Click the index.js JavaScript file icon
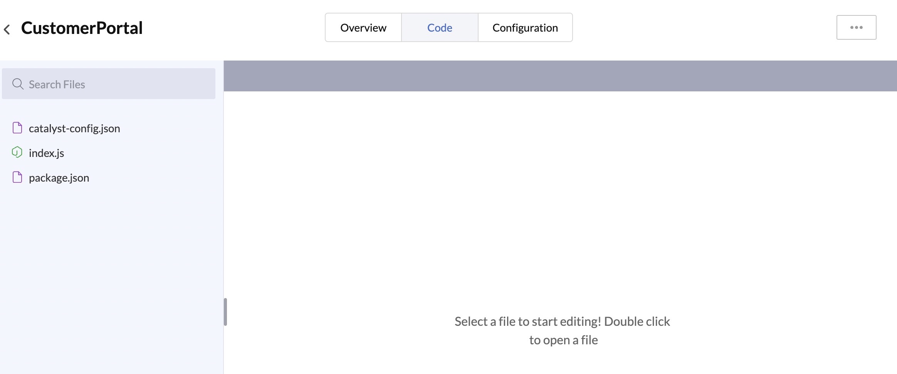The width and height of the screenshot is (897, 374). click(x=17, y=153)
